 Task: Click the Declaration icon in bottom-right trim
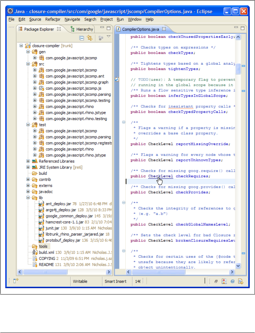click(x=241, y=281)
